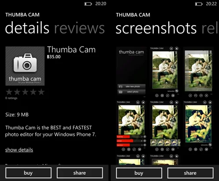Switch to the partially visible 'rel' pivot tab
This screenshot has width=219, height=181.
[210, 28]
